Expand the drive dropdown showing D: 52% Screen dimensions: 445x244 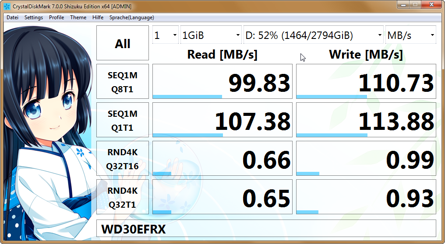click(313, 35)
